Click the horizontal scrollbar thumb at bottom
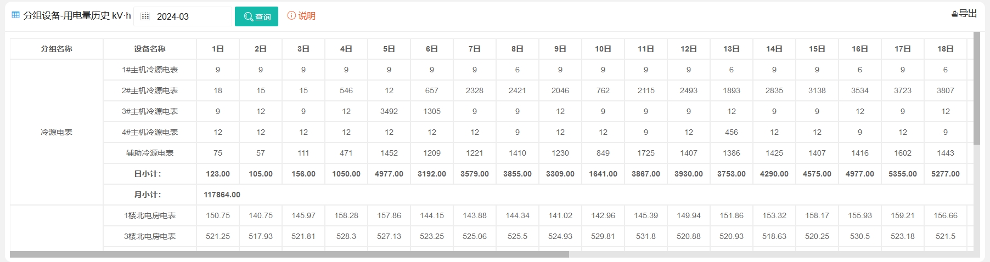990x262 pixels. 289,254
